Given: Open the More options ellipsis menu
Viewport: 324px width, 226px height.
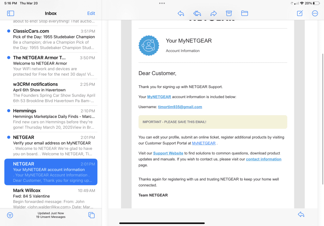Looking at the screenshot, I should 315,13.
